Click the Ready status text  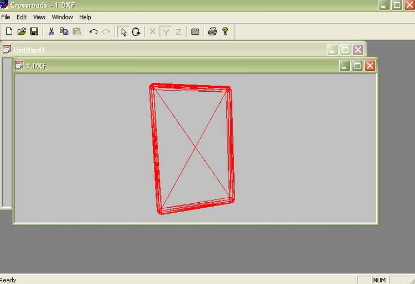(8, 280)
